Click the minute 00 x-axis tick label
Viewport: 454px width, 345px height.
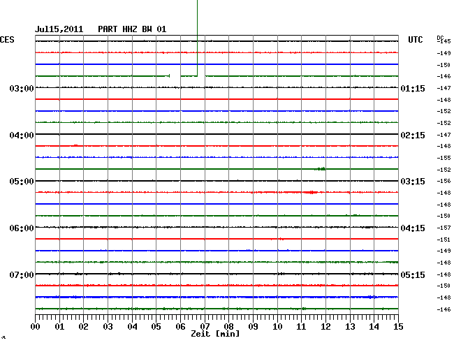point(36,326)
